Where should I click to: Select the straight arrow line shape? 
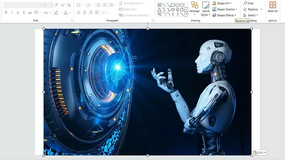(169, 5)
